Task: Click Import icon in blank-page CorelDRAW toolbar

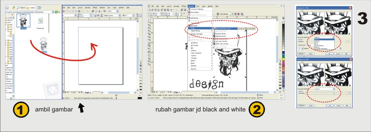Action: [93, 11]
